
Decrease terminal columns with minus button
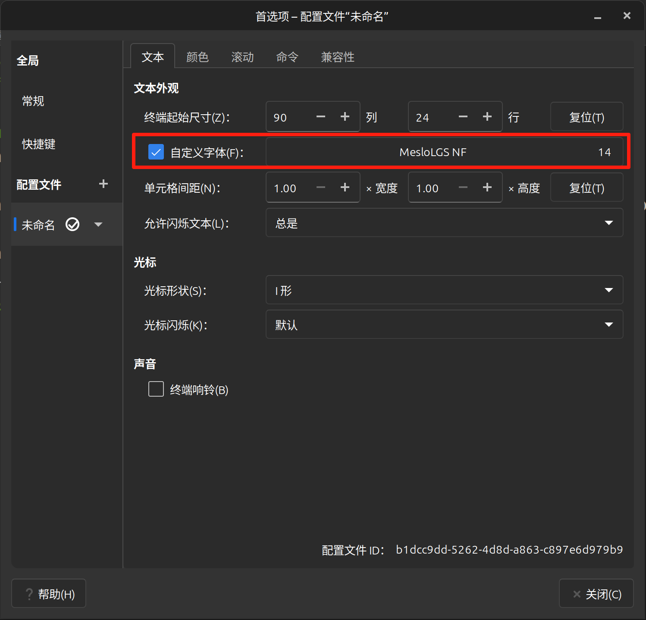[x=320, y=117]
